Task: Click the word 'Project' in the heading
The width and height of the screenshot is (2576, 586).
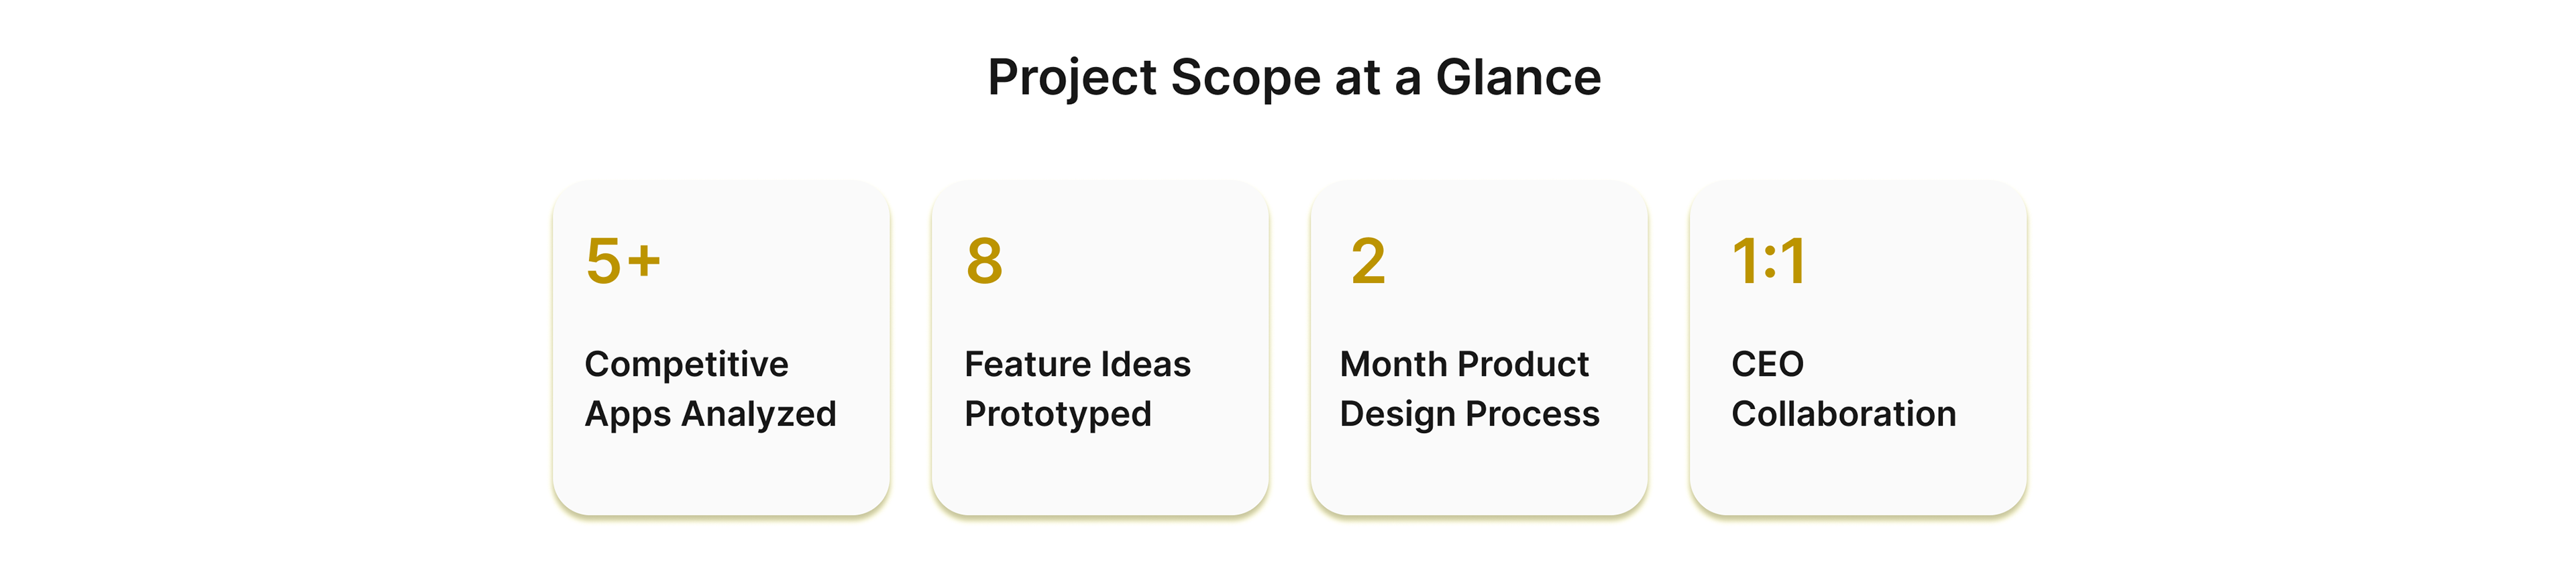Action: click(1070, 78)
